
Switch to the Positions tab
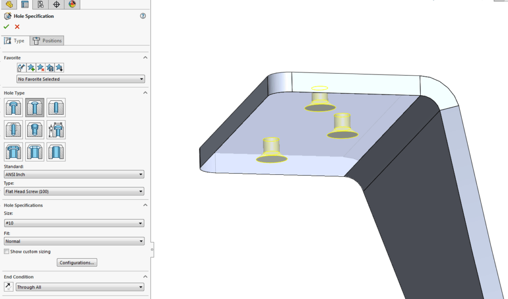[47, 40]
